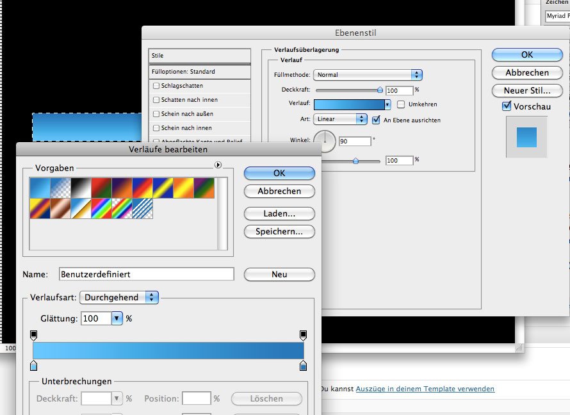Confirm the Verläufe bearbeiten dialog with OK
Viewport: 570px width, 415px height.
coord(279,174)
